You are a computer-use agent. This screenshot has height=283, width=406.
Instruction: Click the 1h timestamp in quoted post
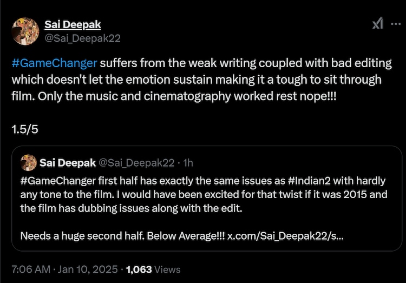click(188, 162)
